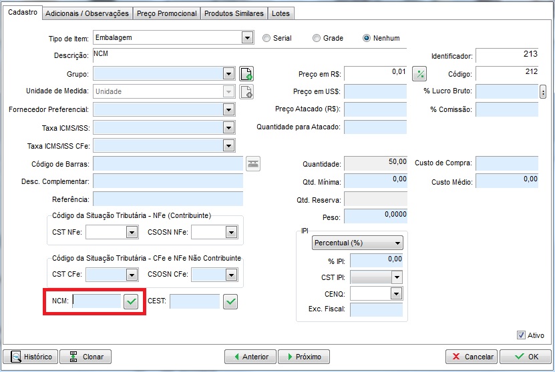Expand the Tipo de Item dropdown
The height and width of the screenshot is (372, 555).
click(x=247, y=38)
